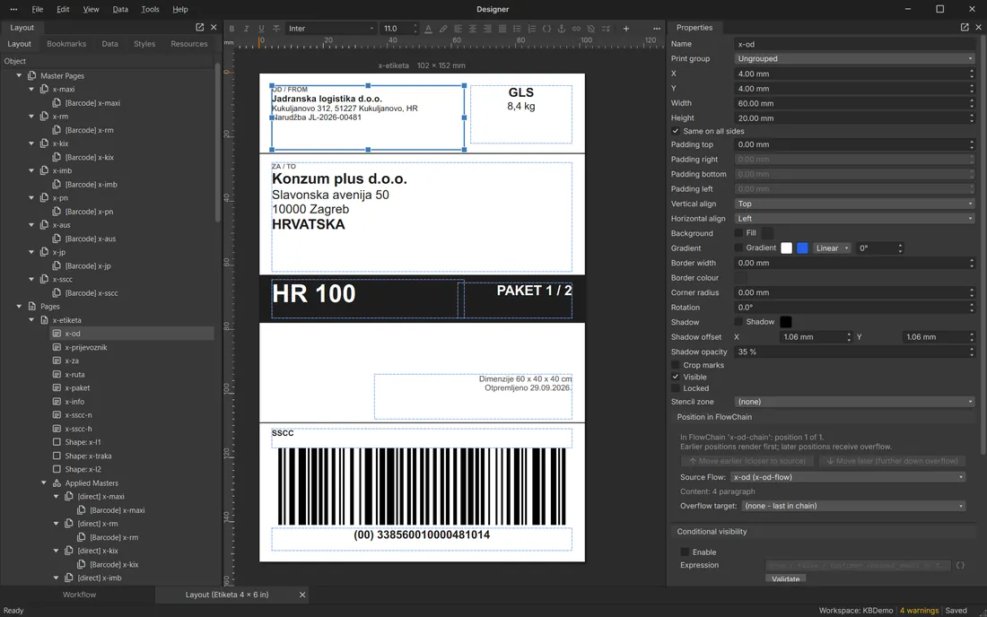Click the link icon in the toolbar

576,29
